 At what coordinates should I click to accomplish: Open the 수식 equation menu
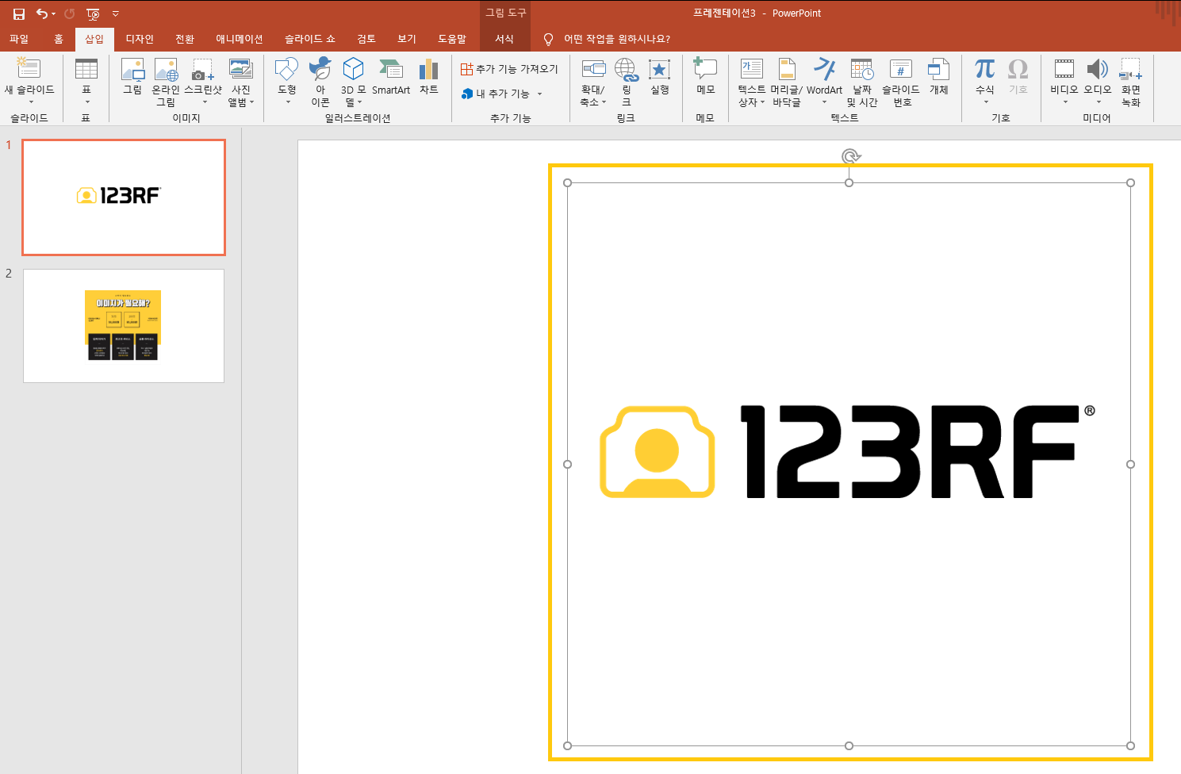[x=985, y=82]
